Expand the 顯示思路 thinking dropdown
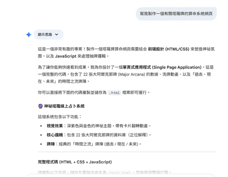Viewport: 228px width, 177px height. tap(49, 35)
